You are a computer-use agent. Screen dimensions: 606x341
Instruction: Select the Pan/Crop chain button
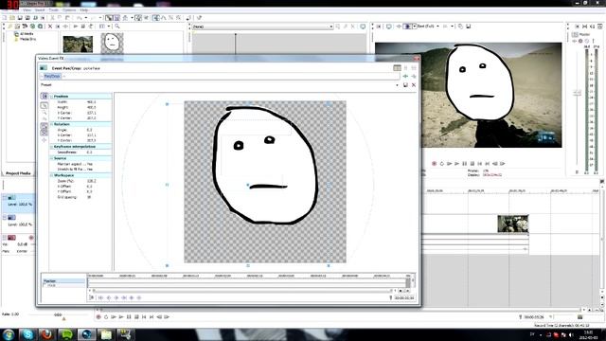point(52,76)
